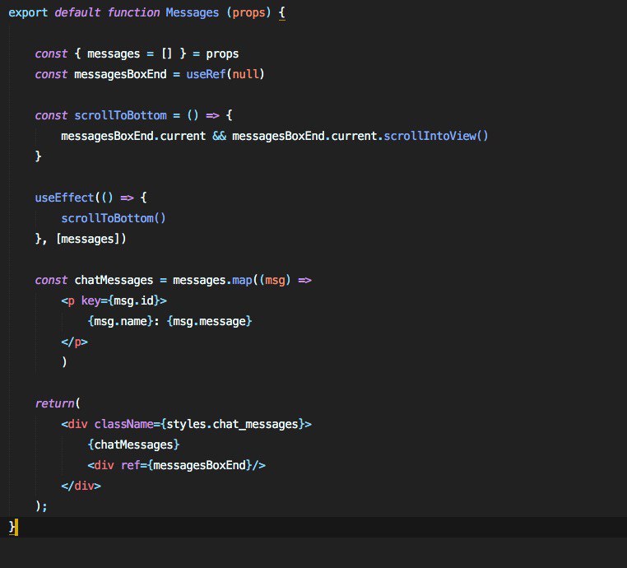Click the export keyword on the first line
This screenshot has width=627, height=568.
(28, 12)
